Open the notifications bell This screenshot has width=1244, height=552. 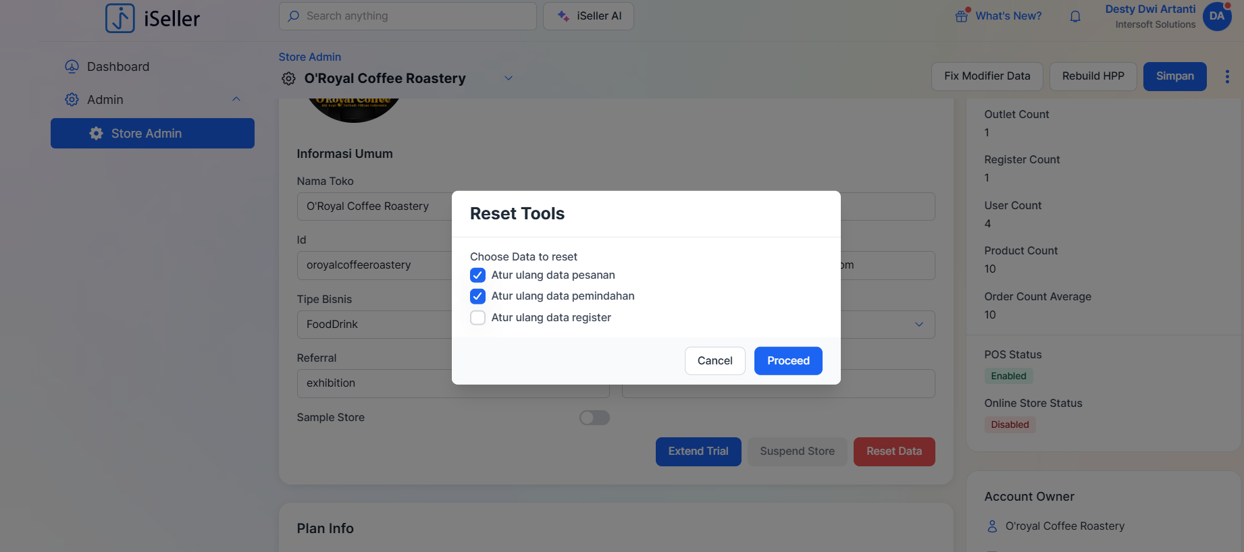pyautogui.click(x=1075, y=16)
